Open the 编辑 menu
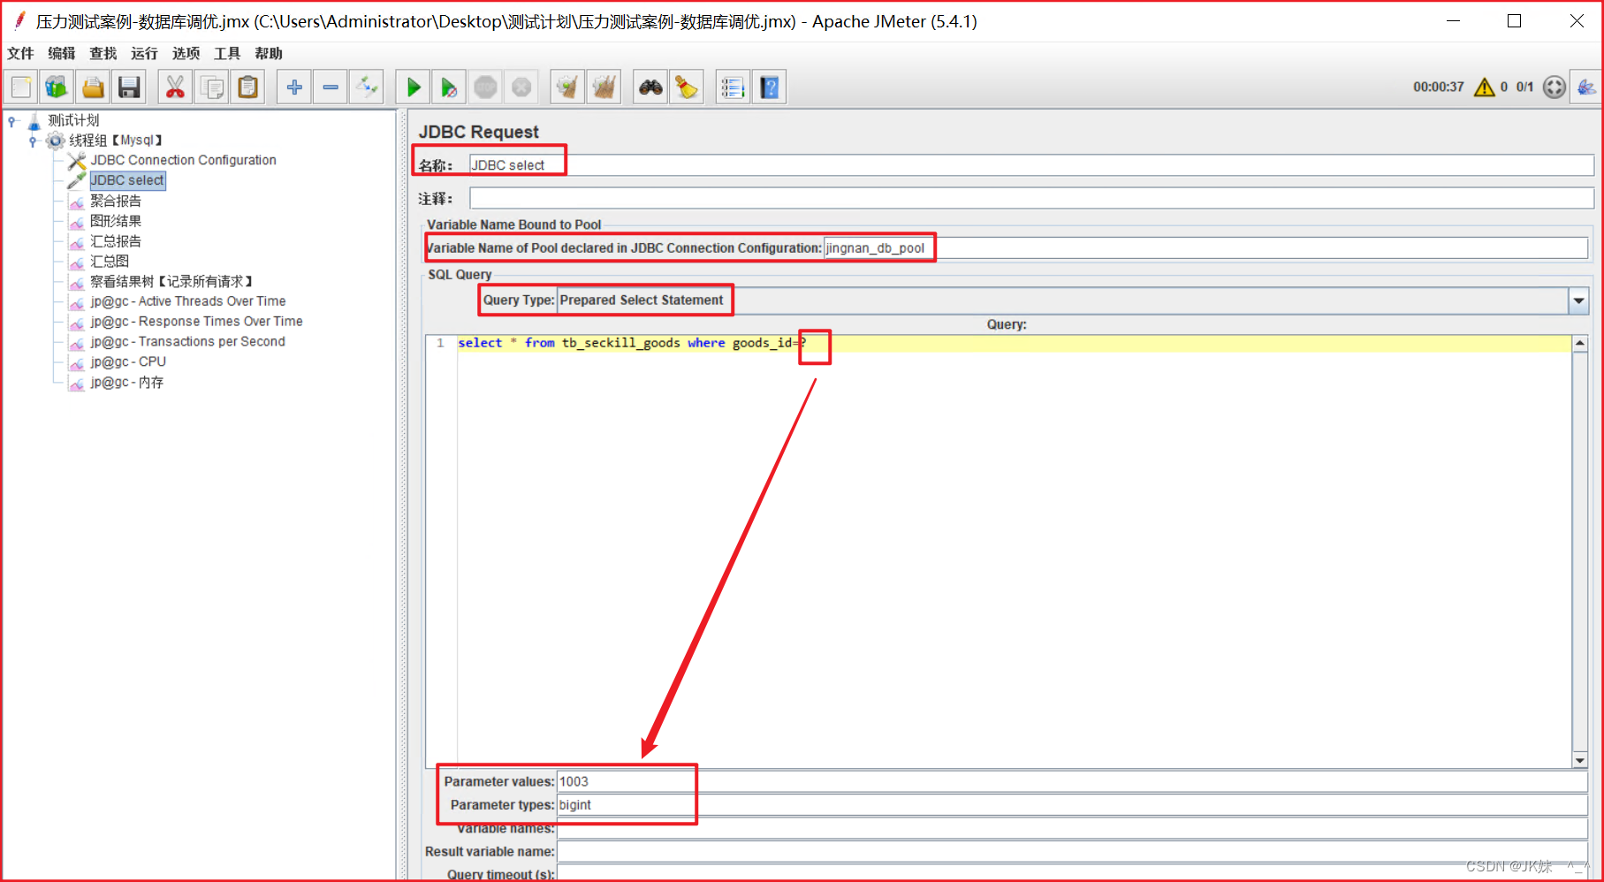 [x=62, y=53]
